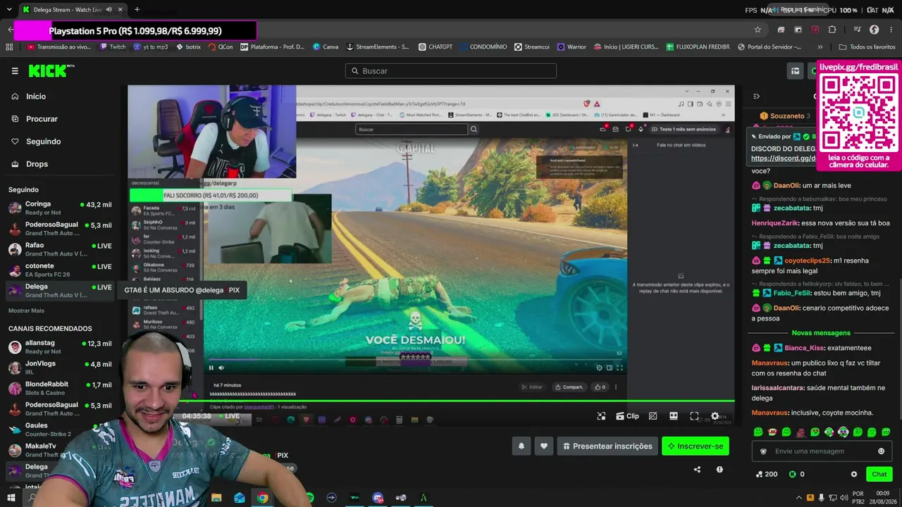Show hidden system tray icons
The image size is (902, 507).
click(x=799, y=497)
